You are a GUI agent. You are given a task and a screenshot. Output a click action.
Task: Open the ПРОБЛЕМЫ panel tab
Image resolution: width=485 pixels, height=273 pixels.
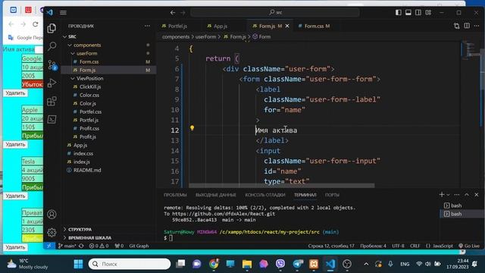pos(175,195)
